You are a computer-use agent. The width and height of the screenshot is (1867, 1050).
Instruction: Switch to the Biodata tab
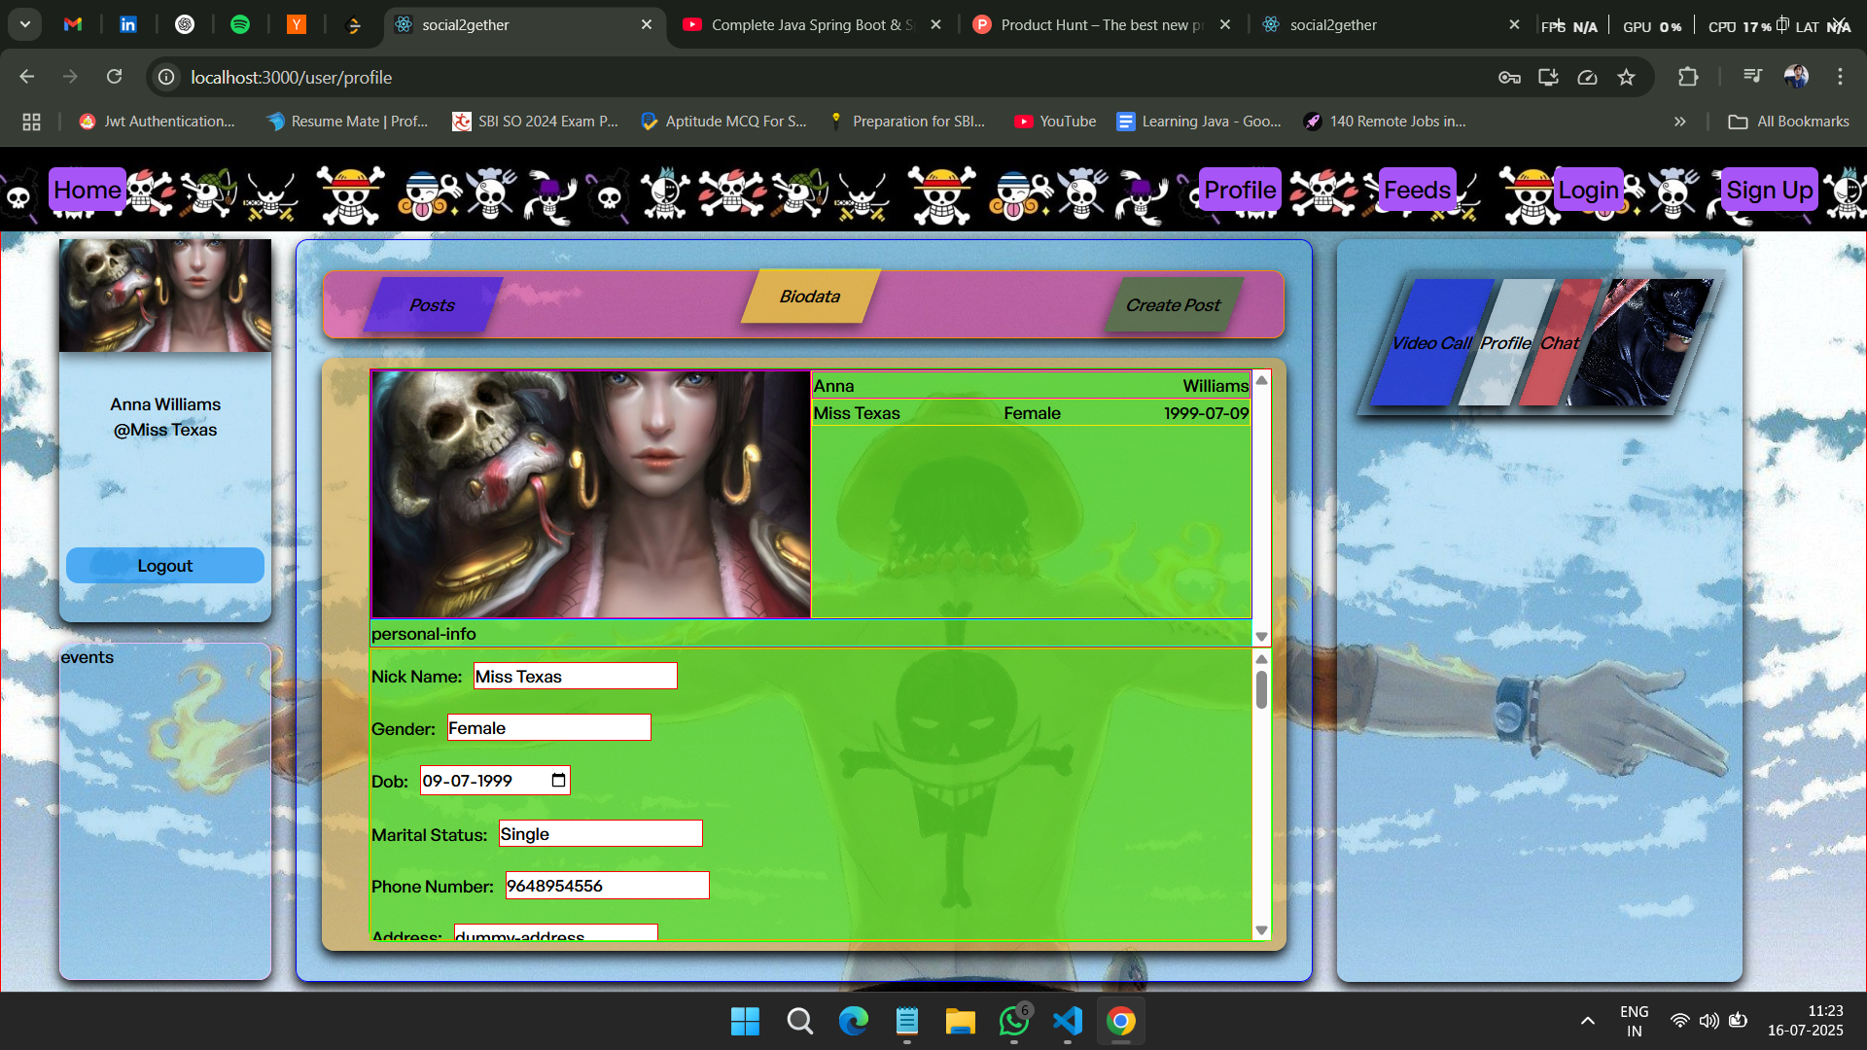pyautogui.click(x=808, y=297)
